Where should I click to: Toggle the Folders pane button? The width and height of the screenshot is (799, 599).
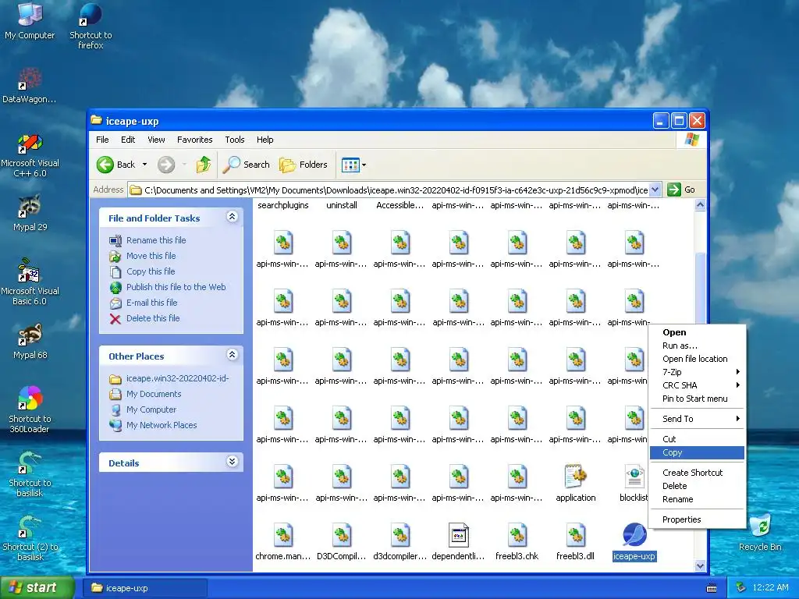click(304, 165)
